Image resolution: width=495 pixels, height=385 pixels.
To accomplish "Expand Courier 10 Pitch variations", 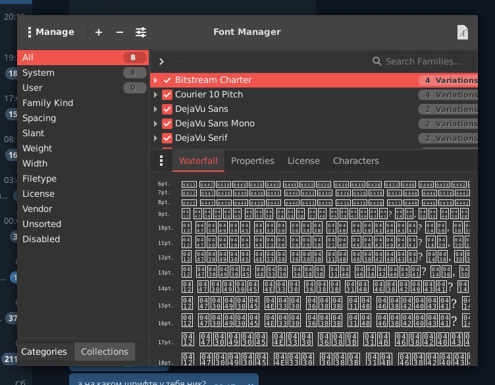I will point(155,95).
